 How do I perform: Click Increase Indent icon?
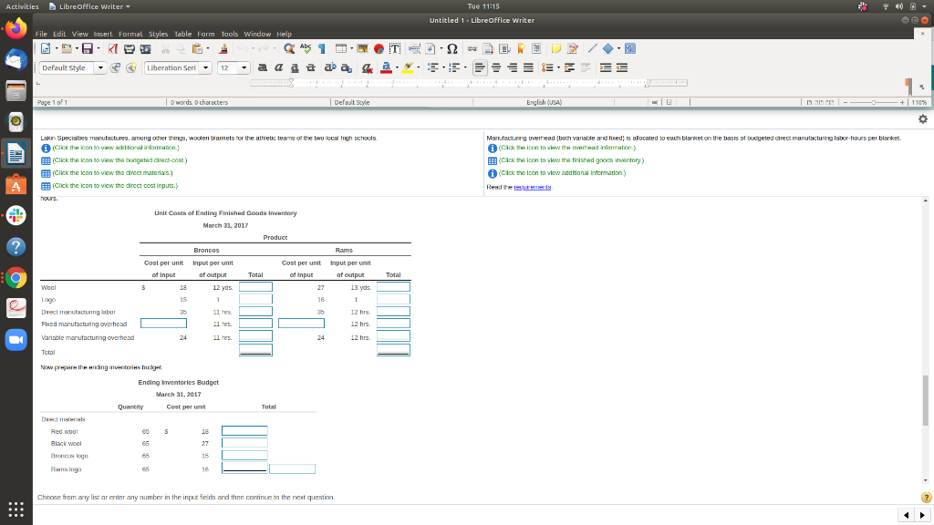[606, 67]
